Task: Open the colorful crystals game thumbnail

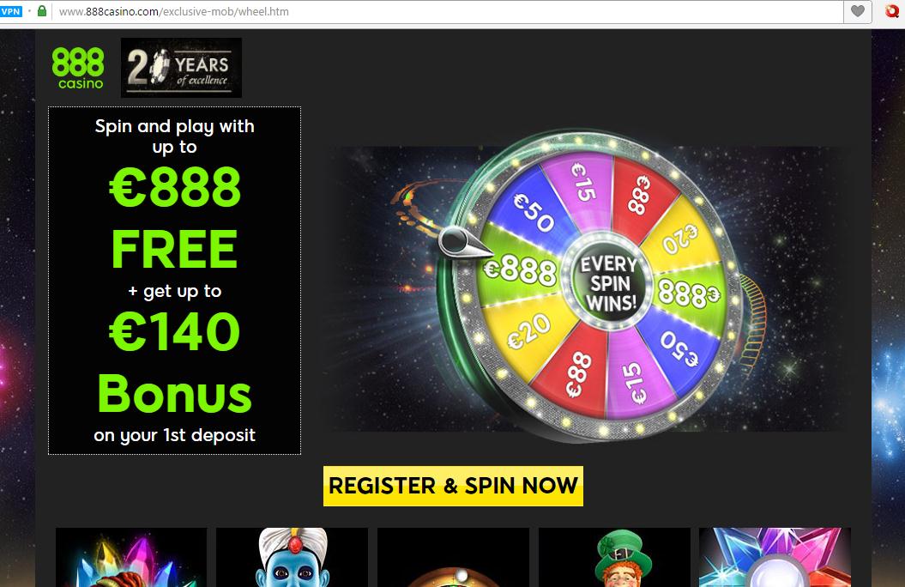Action: click(131, 557)
